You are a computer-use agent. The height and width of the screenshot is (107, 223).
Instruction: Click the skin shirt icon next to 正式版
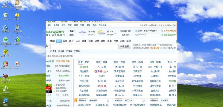pos(174,25)
